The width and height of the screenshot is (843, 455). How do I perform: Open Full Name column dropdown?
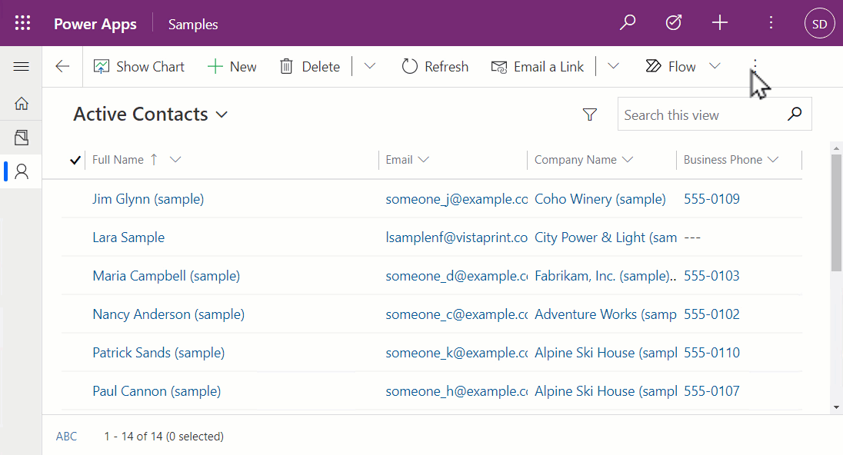[x=175, y=160]
